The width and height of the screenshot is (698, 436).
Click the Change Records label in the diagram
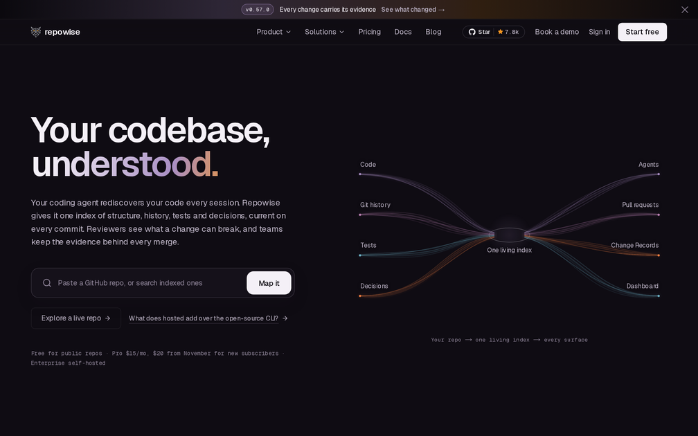point(634,245)
